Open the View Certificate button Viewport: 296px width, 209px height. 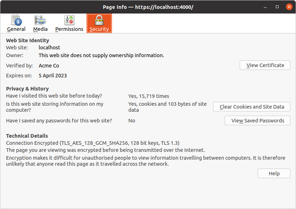(x=265, y=65)
